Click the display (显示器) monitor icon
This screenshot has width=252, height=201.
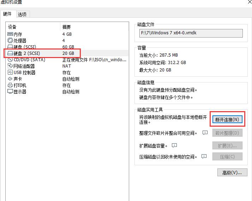click(10, 91)
